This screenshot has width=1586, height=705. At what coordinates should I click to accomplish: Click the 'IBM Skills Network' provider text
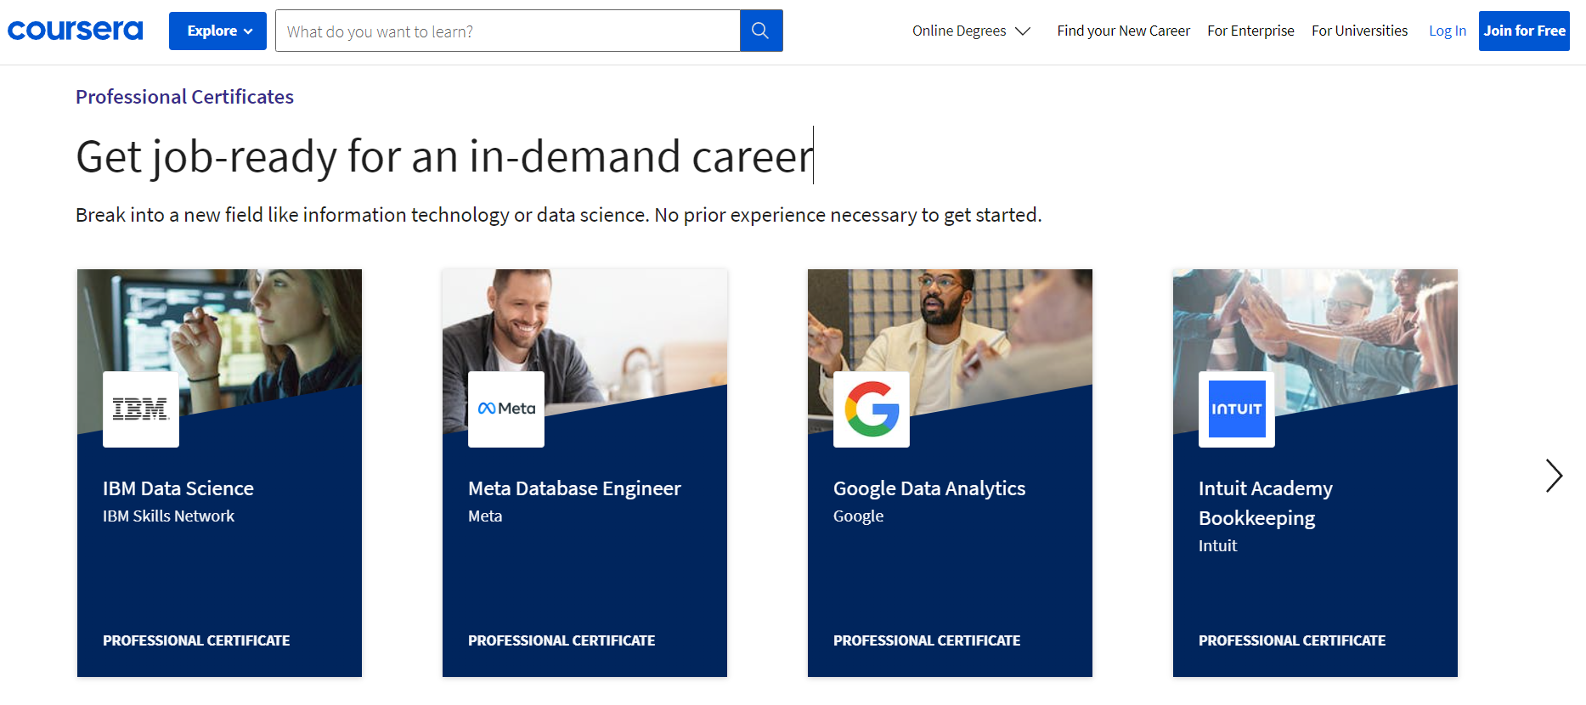pyautogui.click(x=168, y=516)
